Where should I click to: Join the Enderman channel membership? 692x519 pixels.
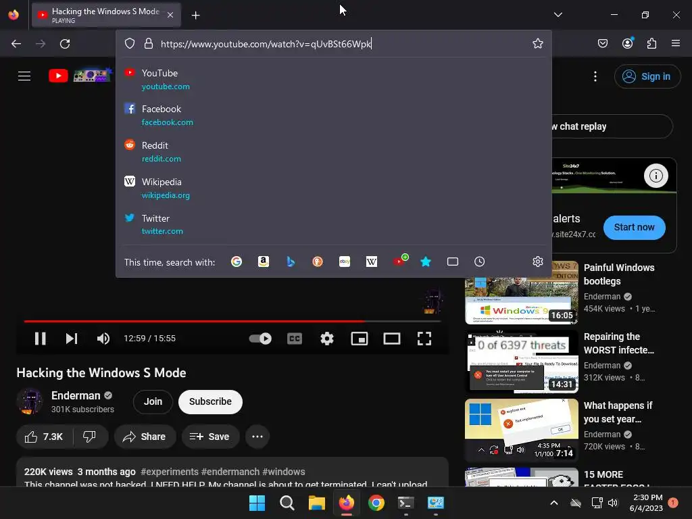pos(153,401)
